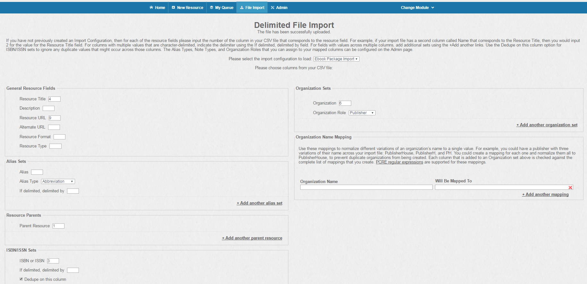Focus the Description column field

click(48, 108)
